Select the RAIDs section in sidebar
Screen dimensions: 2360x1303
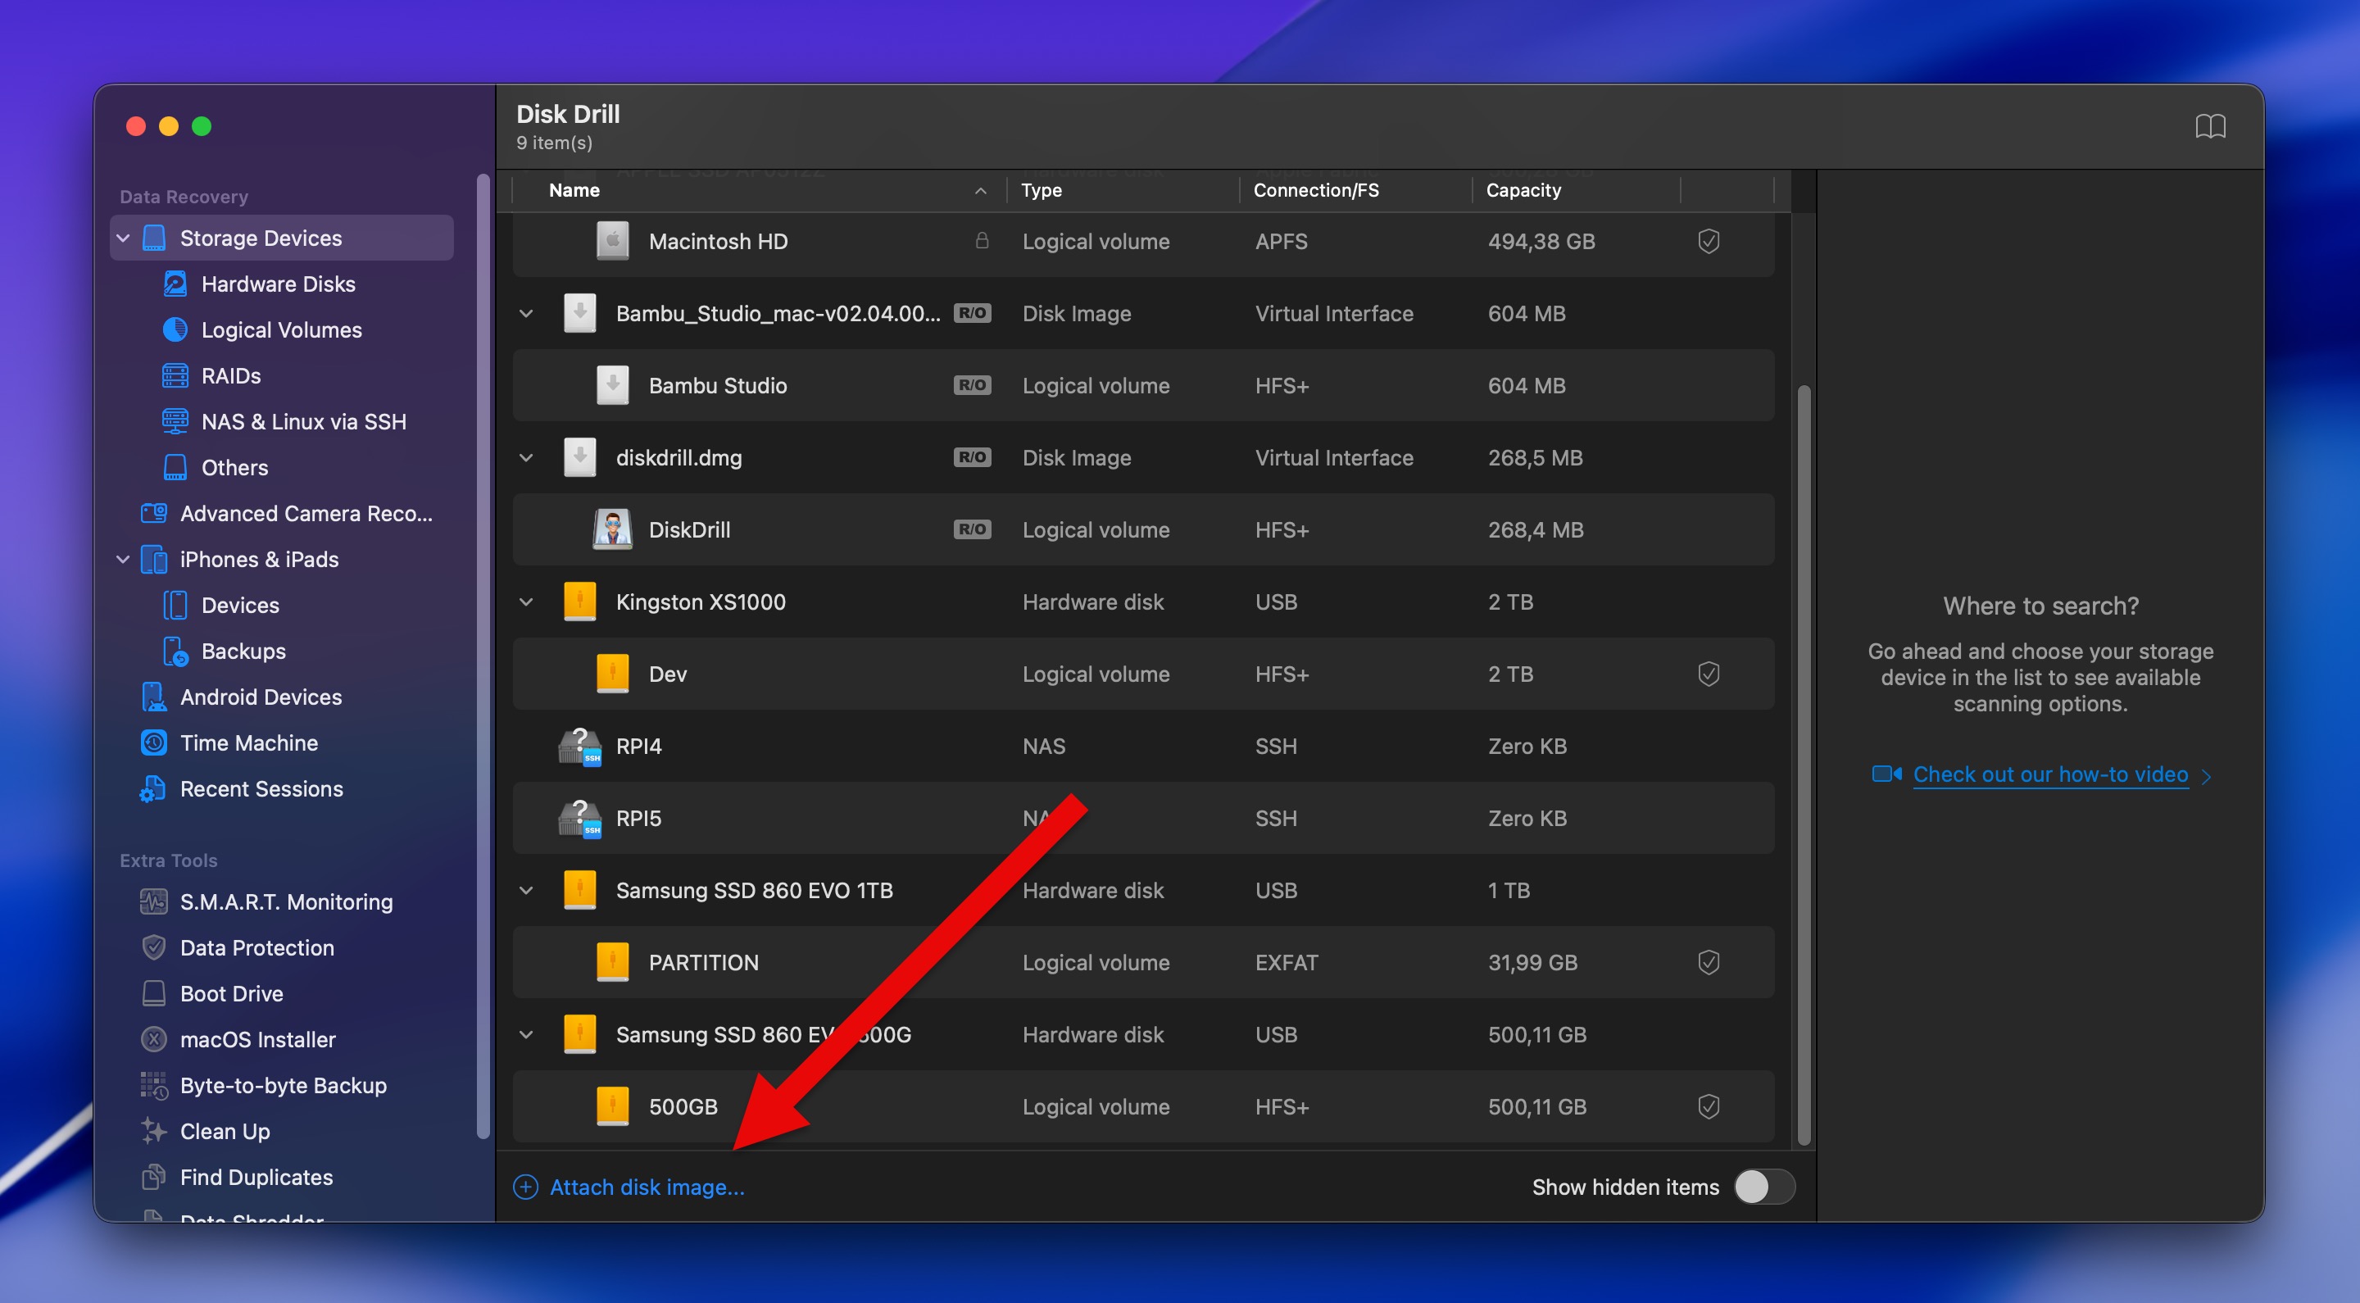[x=232, y=375]
